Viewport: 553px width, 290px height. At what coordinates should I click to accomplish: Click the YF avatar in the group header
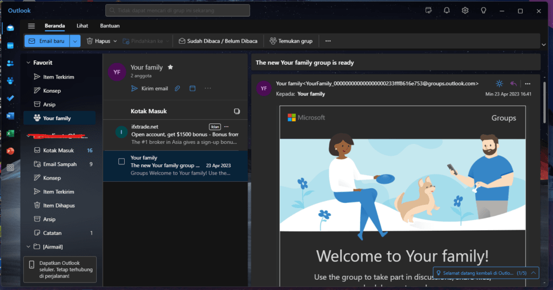pos(117,72)
